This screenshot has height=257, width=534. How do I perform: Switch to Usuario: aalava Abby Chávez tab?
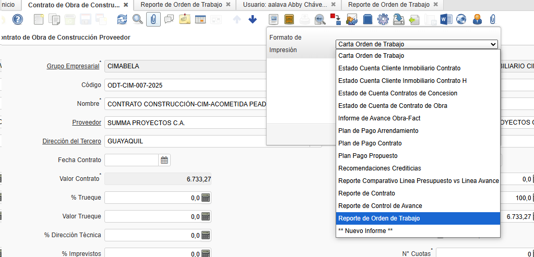tap(285, 5)
